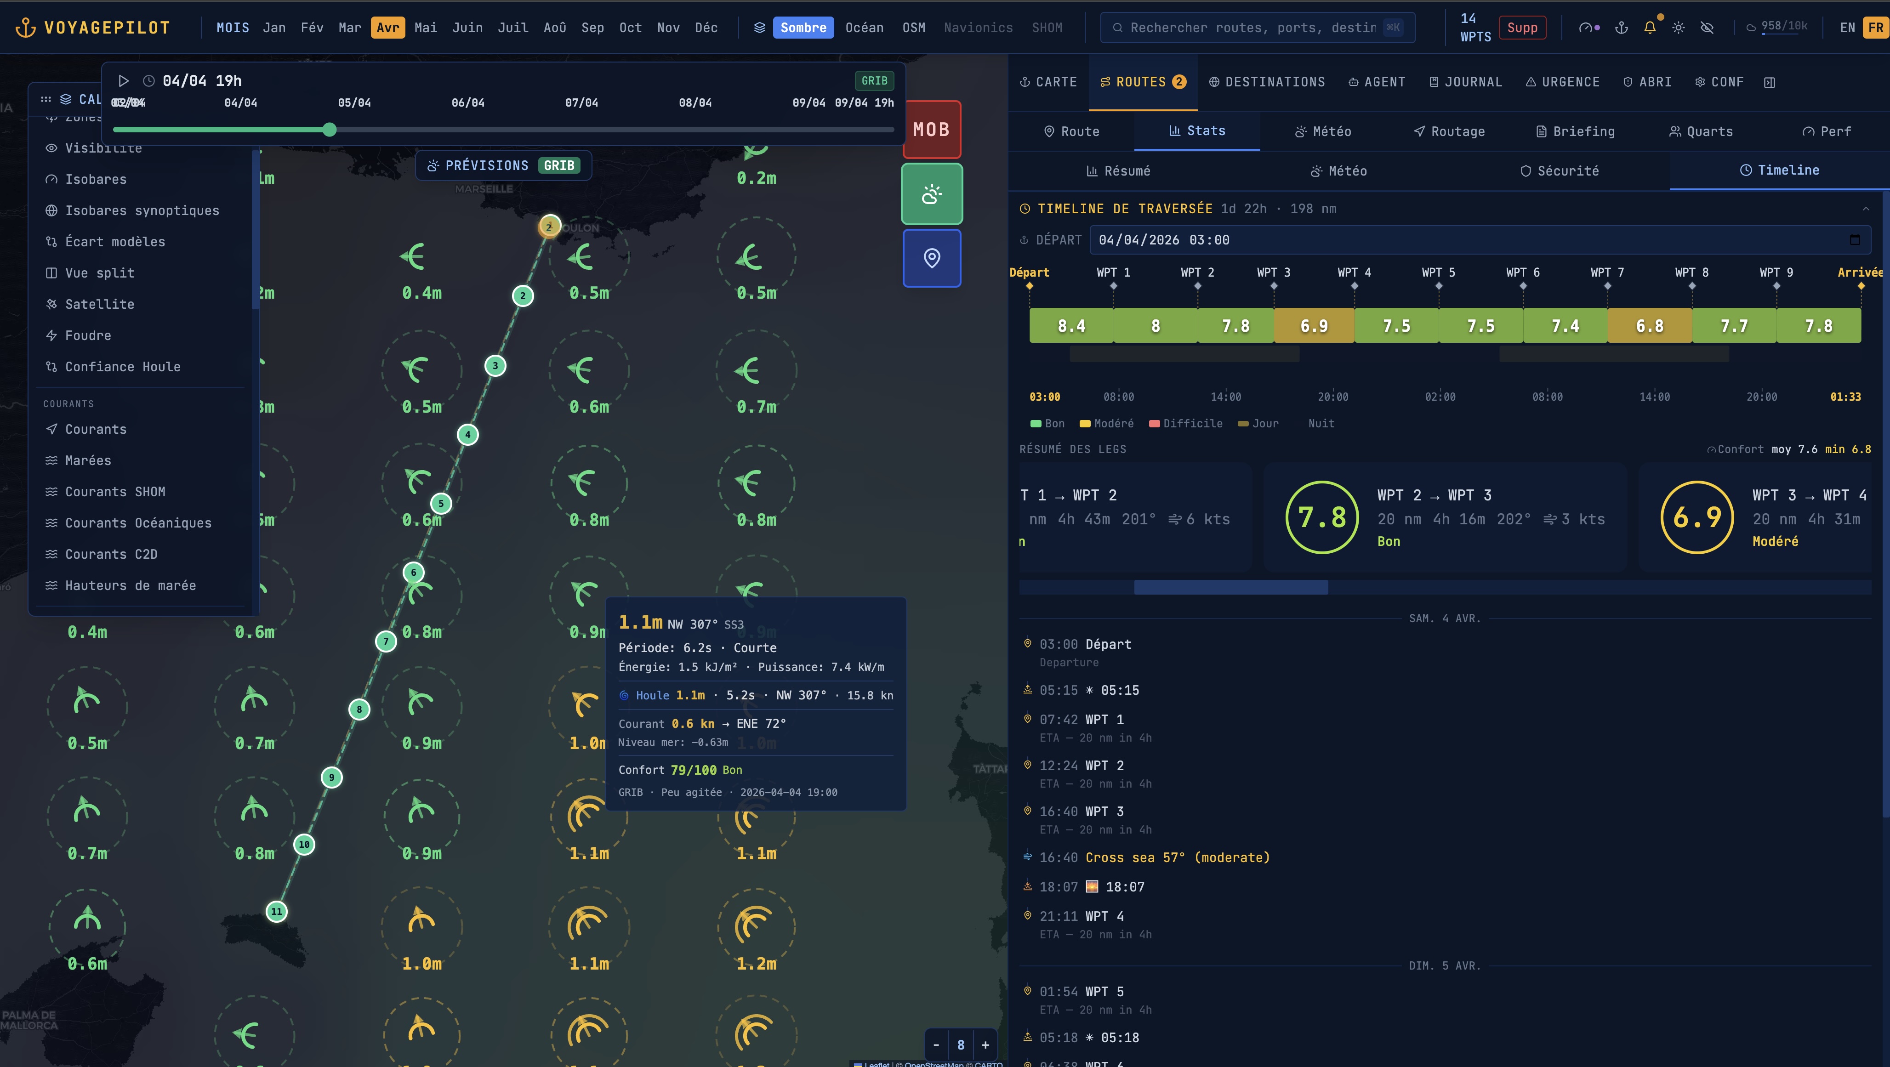The image size is (1890, 1067).
Task: Click the green weather forecast map button
Action: coord(932,194)
